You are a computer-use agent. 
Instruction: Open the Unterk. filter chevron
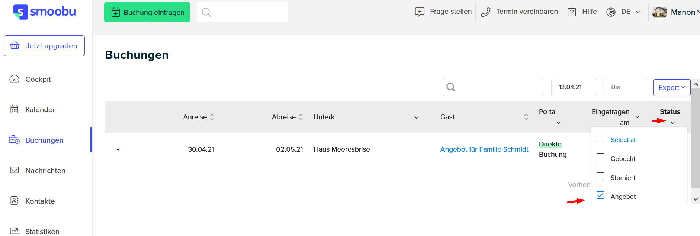pos(416,117)
